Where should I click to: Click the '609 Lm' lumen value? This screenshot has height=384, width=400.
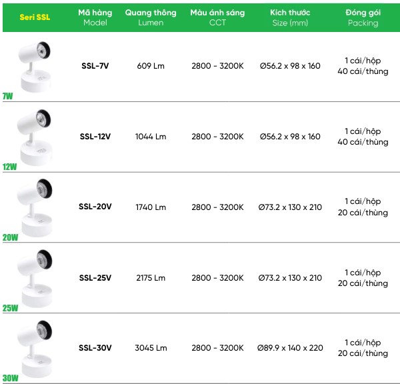(151, 66)
